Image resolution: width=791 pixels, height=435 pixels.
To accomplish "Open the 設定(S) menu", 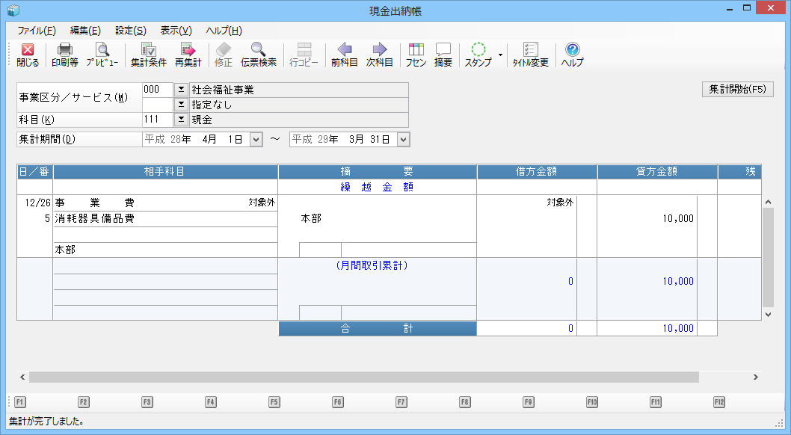I will [x=130, y=31].
